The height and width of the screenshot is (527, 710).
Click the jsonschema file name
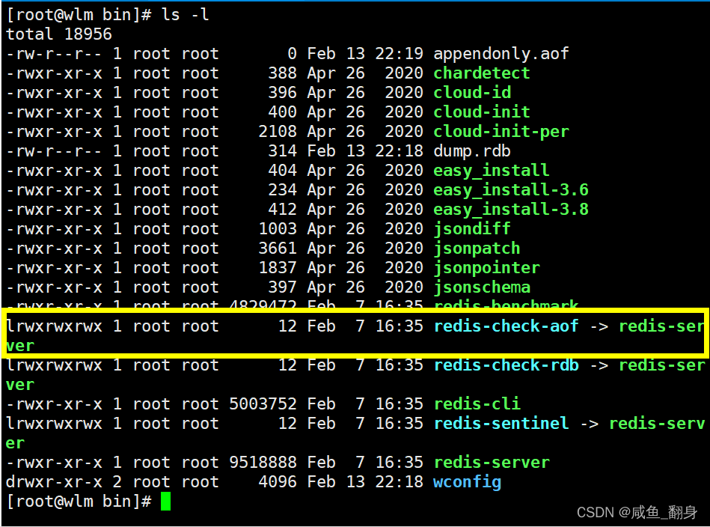point(481,287)
